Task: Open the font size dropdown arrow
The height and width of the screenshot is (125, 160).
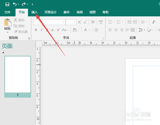Action: click(75, 22)
